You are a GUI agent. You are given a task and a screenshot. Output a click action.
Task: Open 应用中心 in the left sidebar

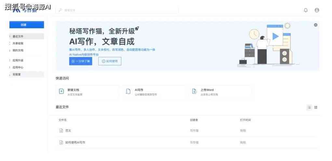click(x=27, y=67)
